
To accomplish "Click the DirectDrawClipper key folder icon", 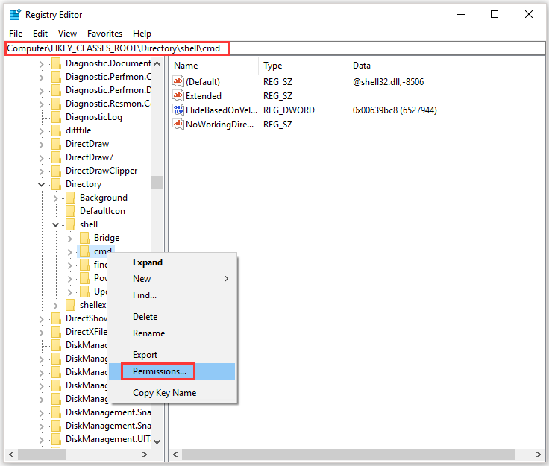I will 57,171.
